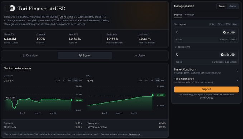Click the Overview tab layers icon
Viewport: 243px width, 139px height.
(x=24, y=56)
